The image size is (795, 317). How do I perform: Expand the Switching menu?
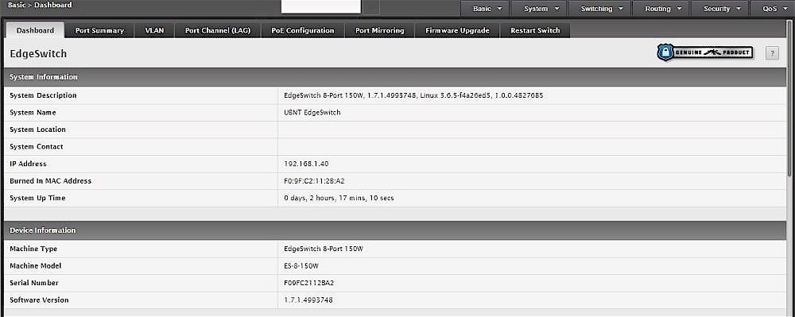click(600, 9)
